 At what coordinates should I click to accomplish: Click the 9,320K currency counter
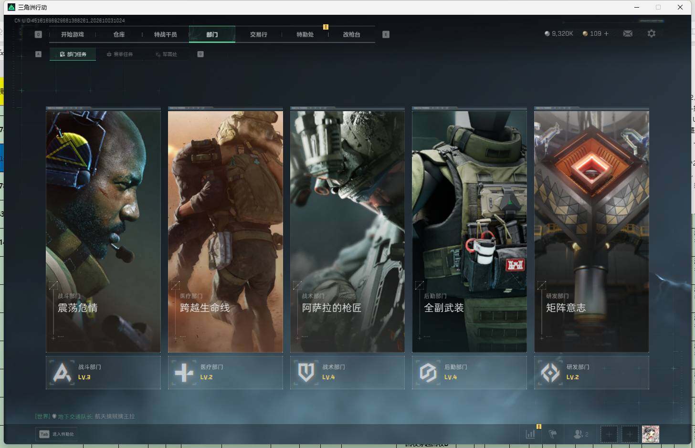coord(558,33)
